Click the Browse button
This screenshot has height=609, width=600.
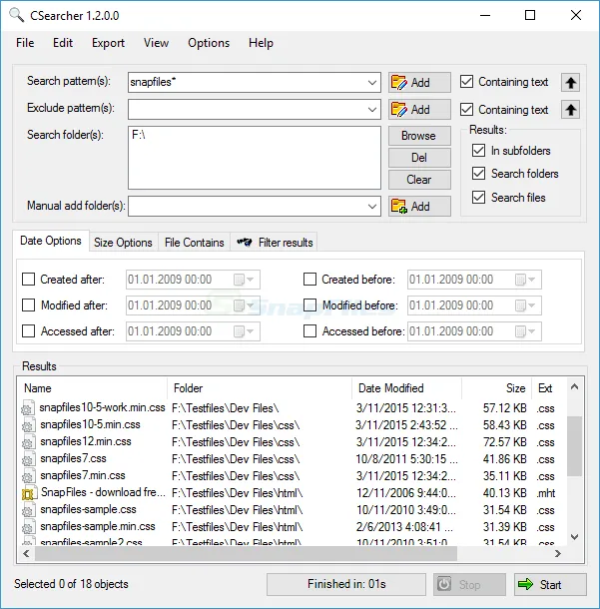pyautogui.click(x=419, y=136)
